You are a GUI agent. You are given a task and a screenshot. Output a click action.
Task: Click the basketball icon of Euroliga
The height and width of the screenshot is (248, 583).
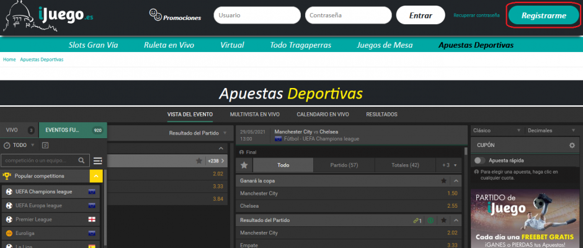point(9,234)
